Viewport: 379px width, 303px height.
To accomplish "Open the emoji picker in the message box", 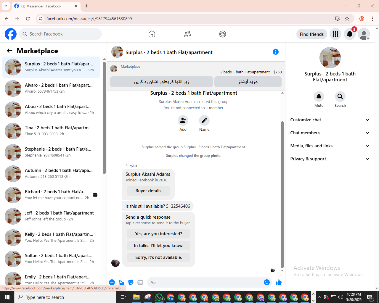I will point(267,282).
